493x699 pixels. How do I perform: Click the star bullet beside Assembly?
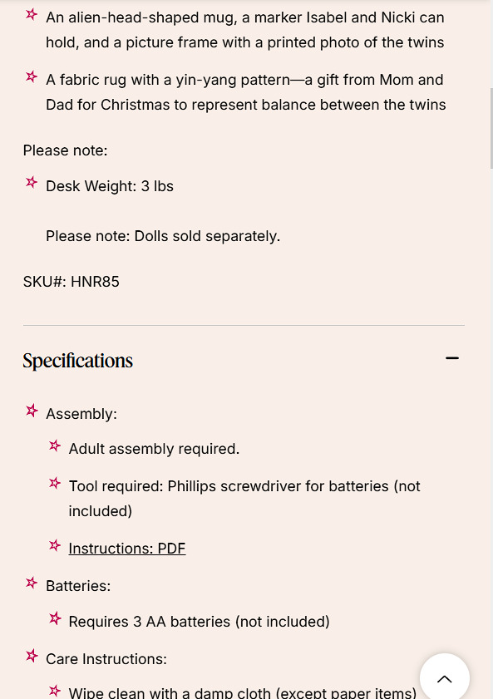point(32,411)
